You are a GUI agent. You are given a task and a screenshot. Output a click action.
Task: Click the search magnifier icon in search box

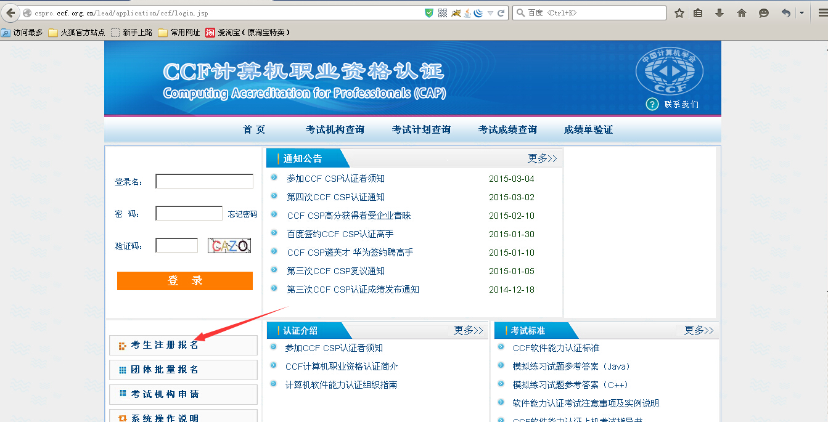(x=520, y=13)
